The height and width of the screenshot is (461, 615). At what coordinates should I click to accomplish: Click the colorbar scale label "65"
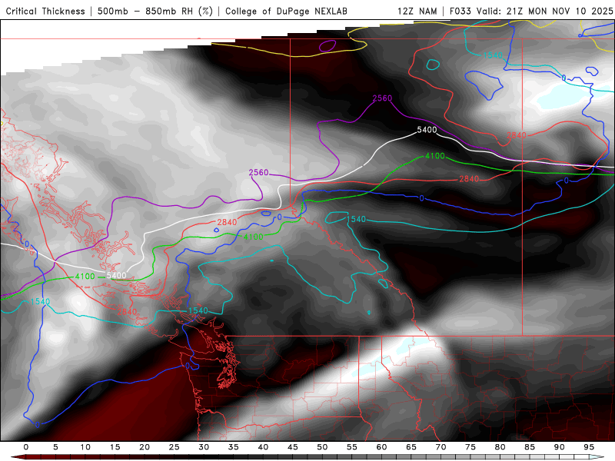tap(411, 447)
